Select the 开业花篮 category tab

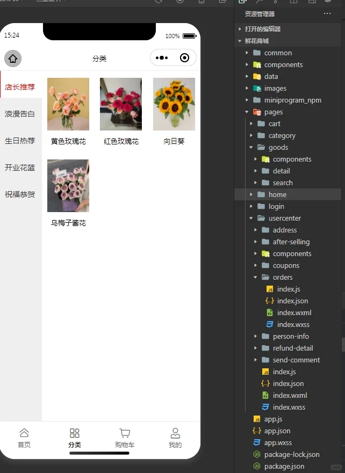[21, 168]
